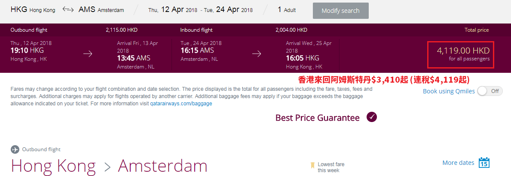The height and width of the screenshot is (176, 511).
Task: Click the 24 Apr 2018 return date
Action: [234, 10]
